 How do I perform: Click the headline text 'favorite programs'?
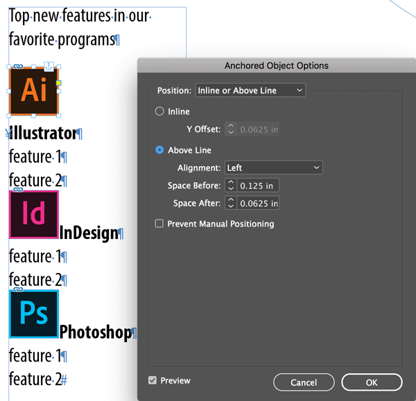(62, 39)
